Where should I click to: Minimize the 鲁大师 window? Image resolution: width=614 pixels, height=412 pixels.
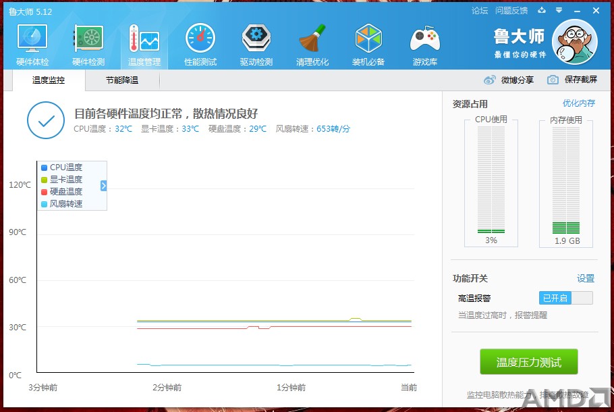coord(577,11)
